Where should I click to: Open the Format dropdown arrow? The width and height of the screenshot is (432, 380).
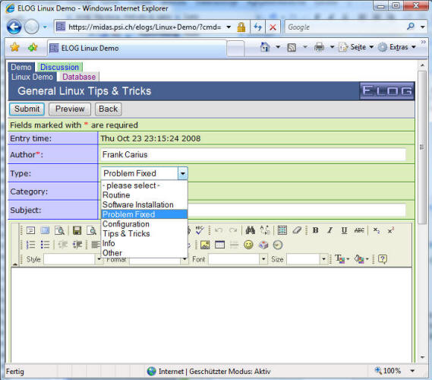click(184, 259)
